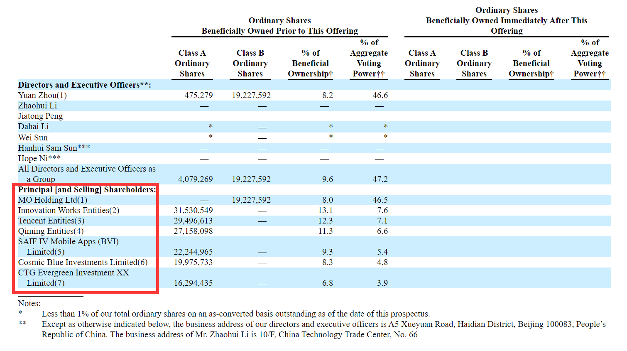Screen dimensions: 627x351
Task: Click Cosmic Blue Investments Limited(6)
Action: pos(83,263)
